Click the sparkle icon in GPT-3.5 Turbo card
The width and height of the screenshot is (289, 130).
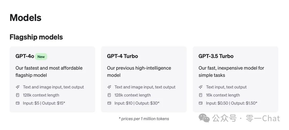coord(201,87)
